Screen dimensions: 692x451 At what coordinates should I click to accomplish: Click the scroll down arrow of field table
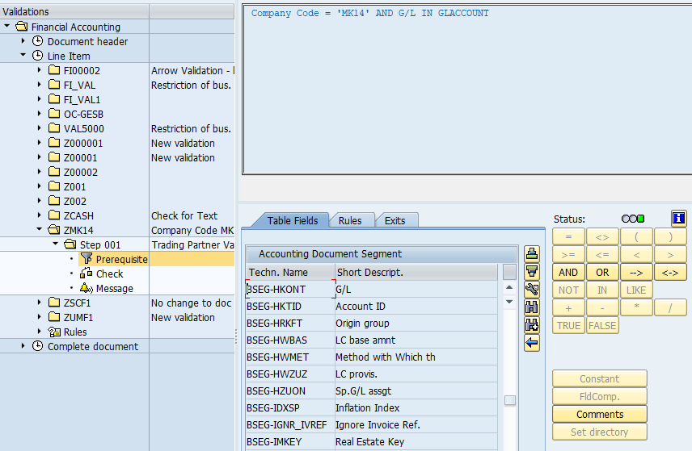[x=509, y=302]
